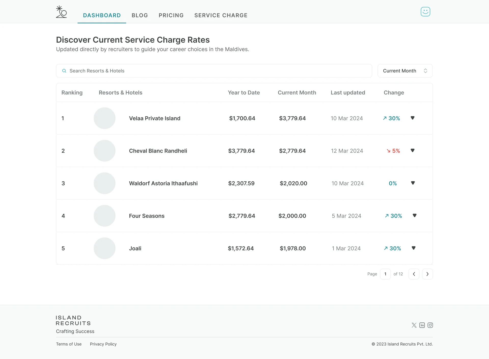Open the smiley face profile icon
This screenshot has width=489, height=359.
pos(425,12)
